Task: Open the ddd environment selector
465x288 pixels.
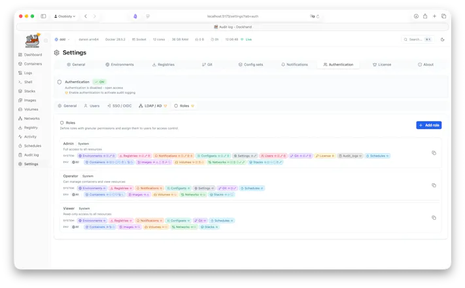Action: pyautogui.click(x=62, y=39)
